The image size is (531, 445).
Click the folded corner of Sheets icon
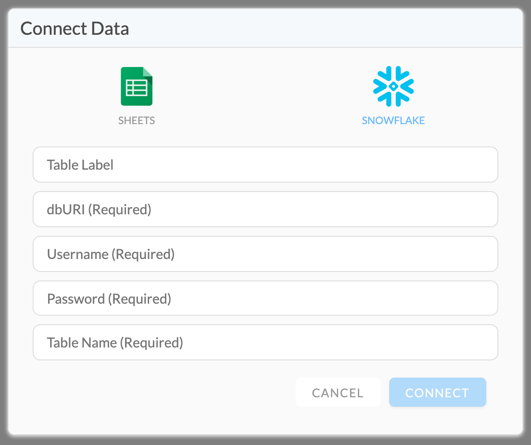click(x=148, y=72)
